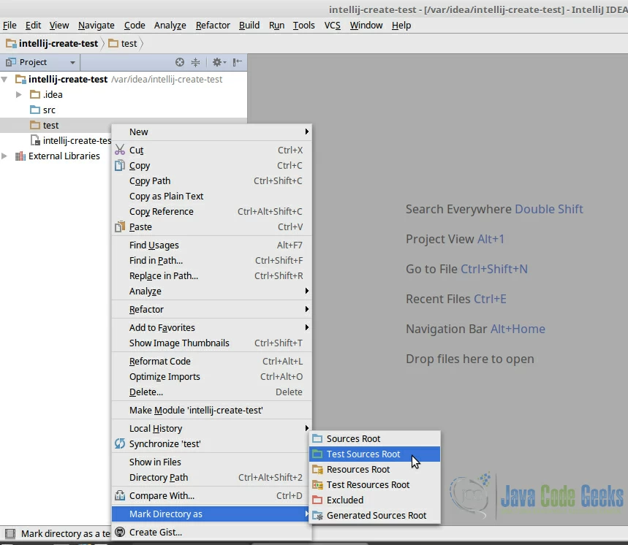Choose Show in Files entry
This screenshot has width=628, height=545.
pos(211,462)
